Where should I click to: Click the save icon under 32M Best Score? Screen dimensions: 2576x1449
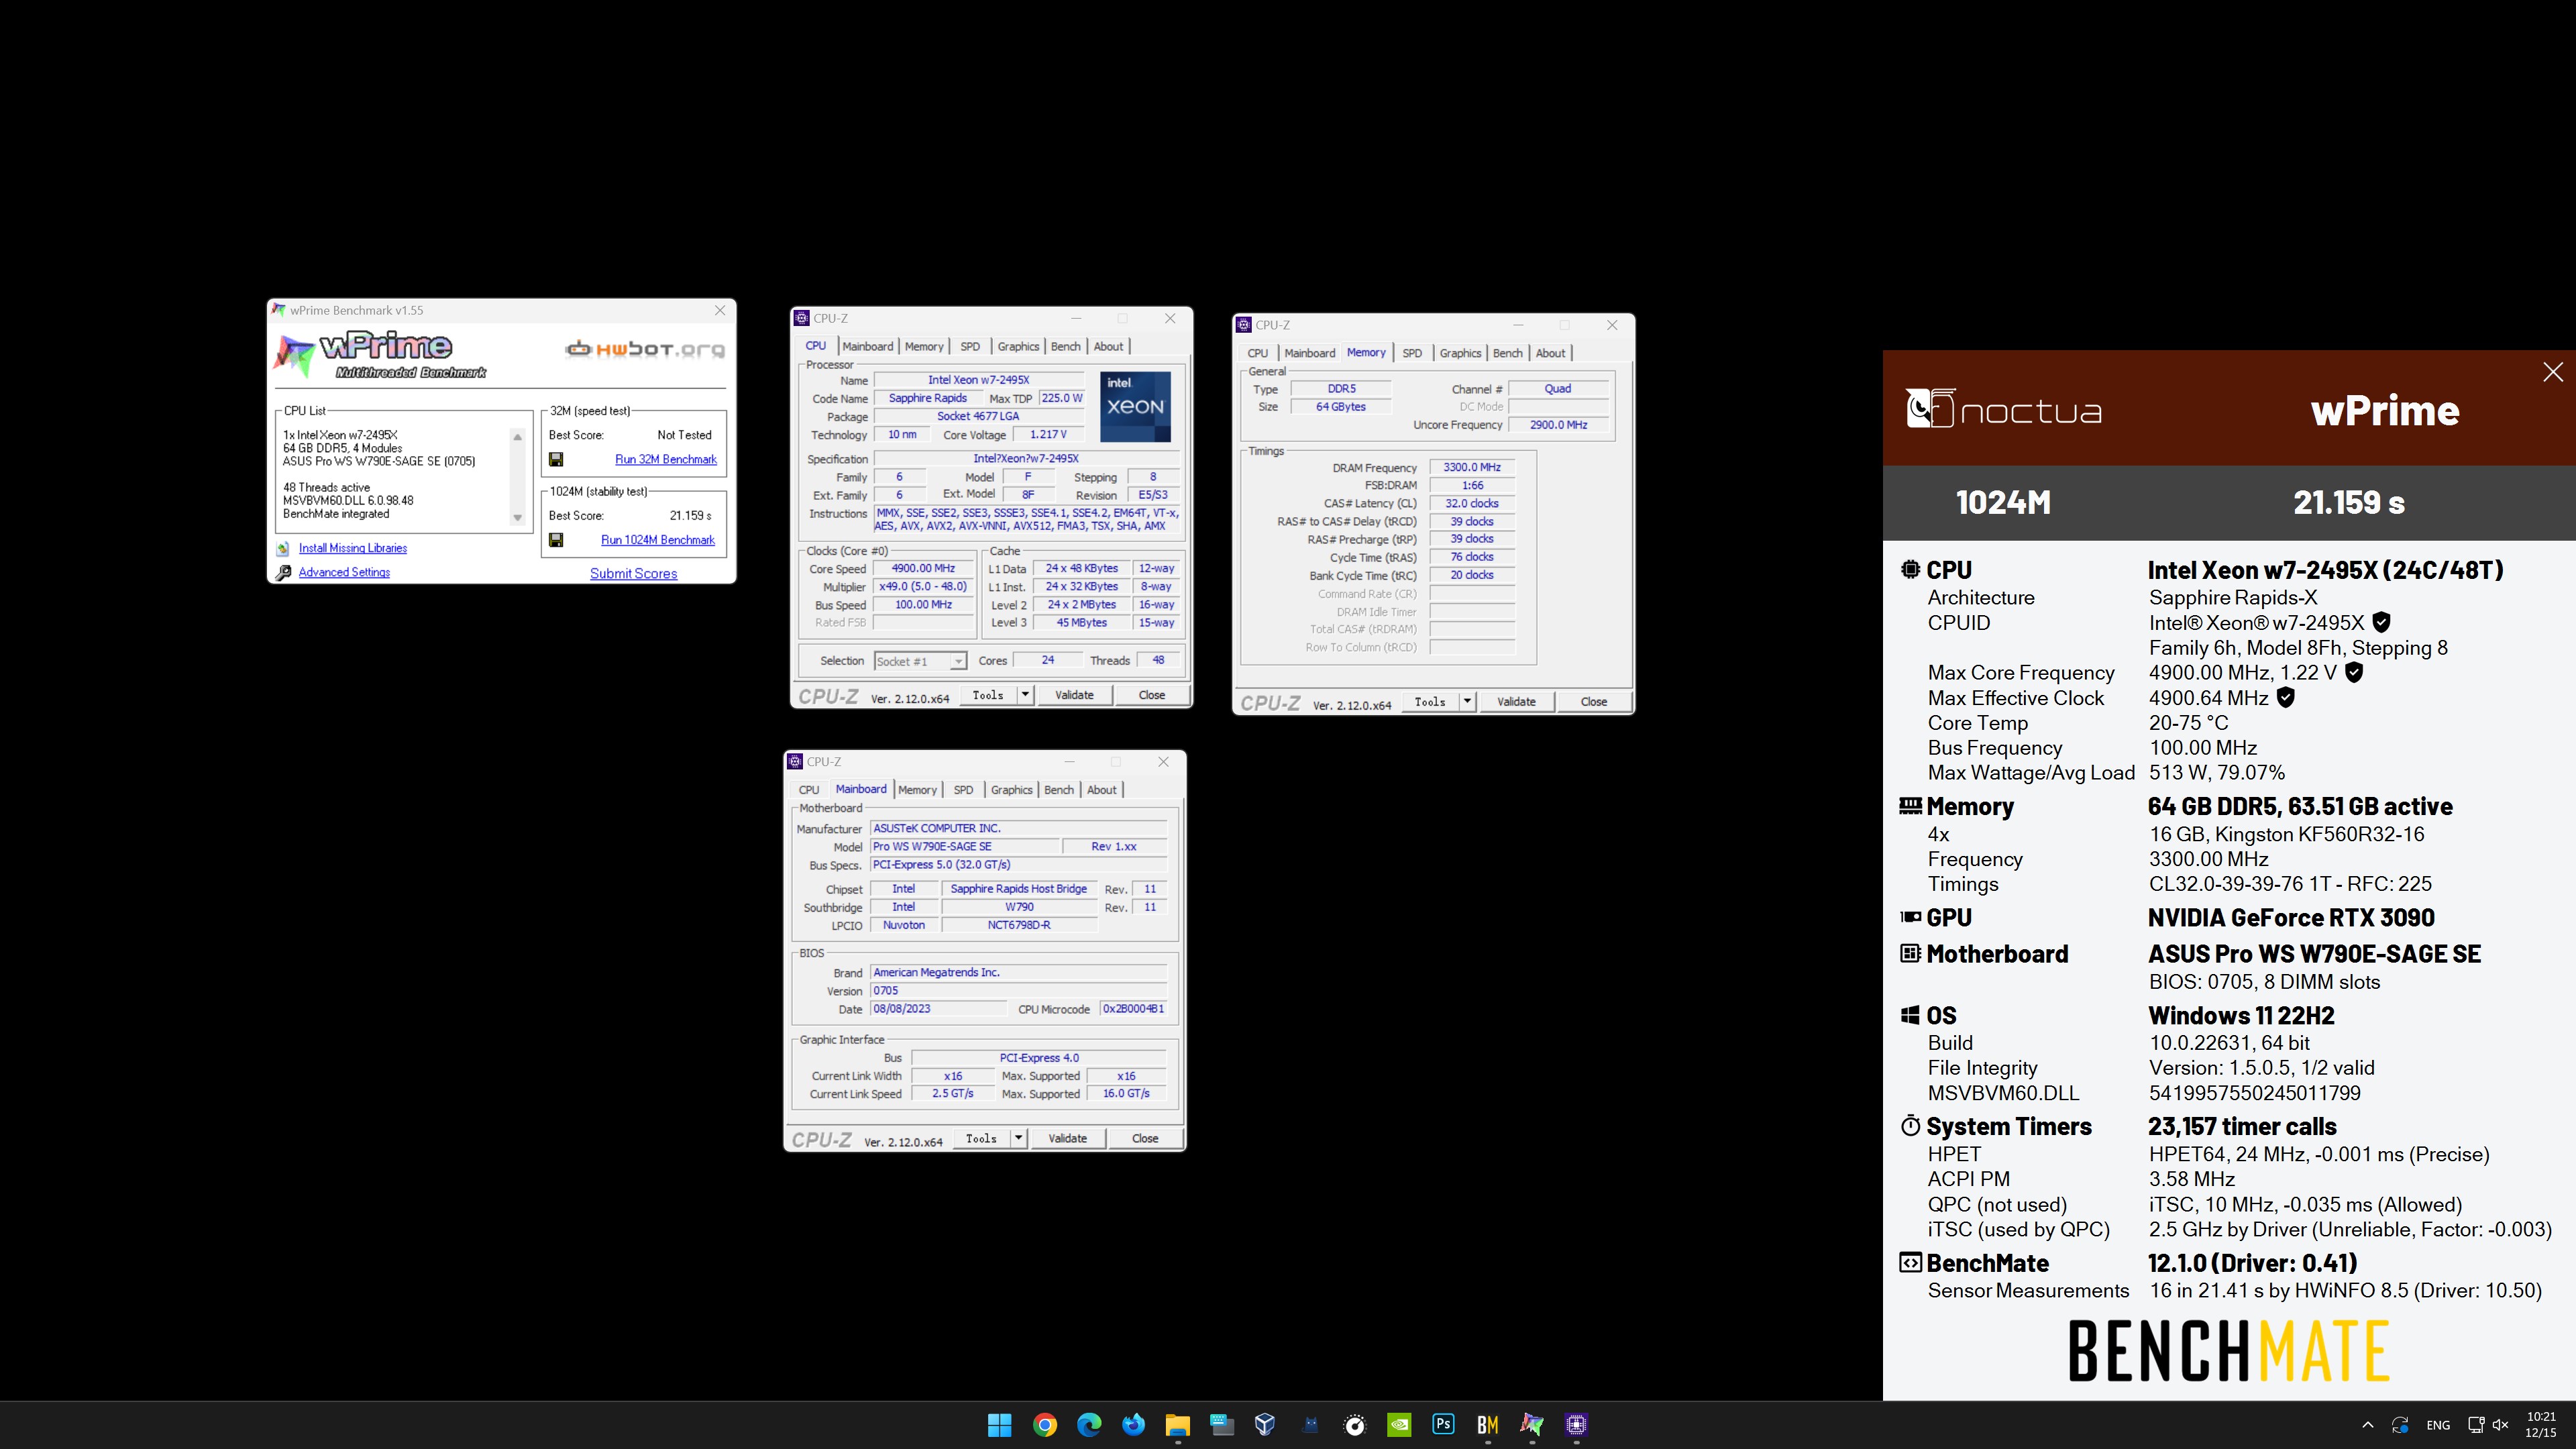[556, 459]
